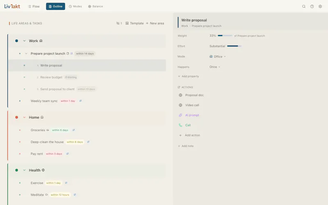Click note icon on Prepare project launch

[68, 54]
